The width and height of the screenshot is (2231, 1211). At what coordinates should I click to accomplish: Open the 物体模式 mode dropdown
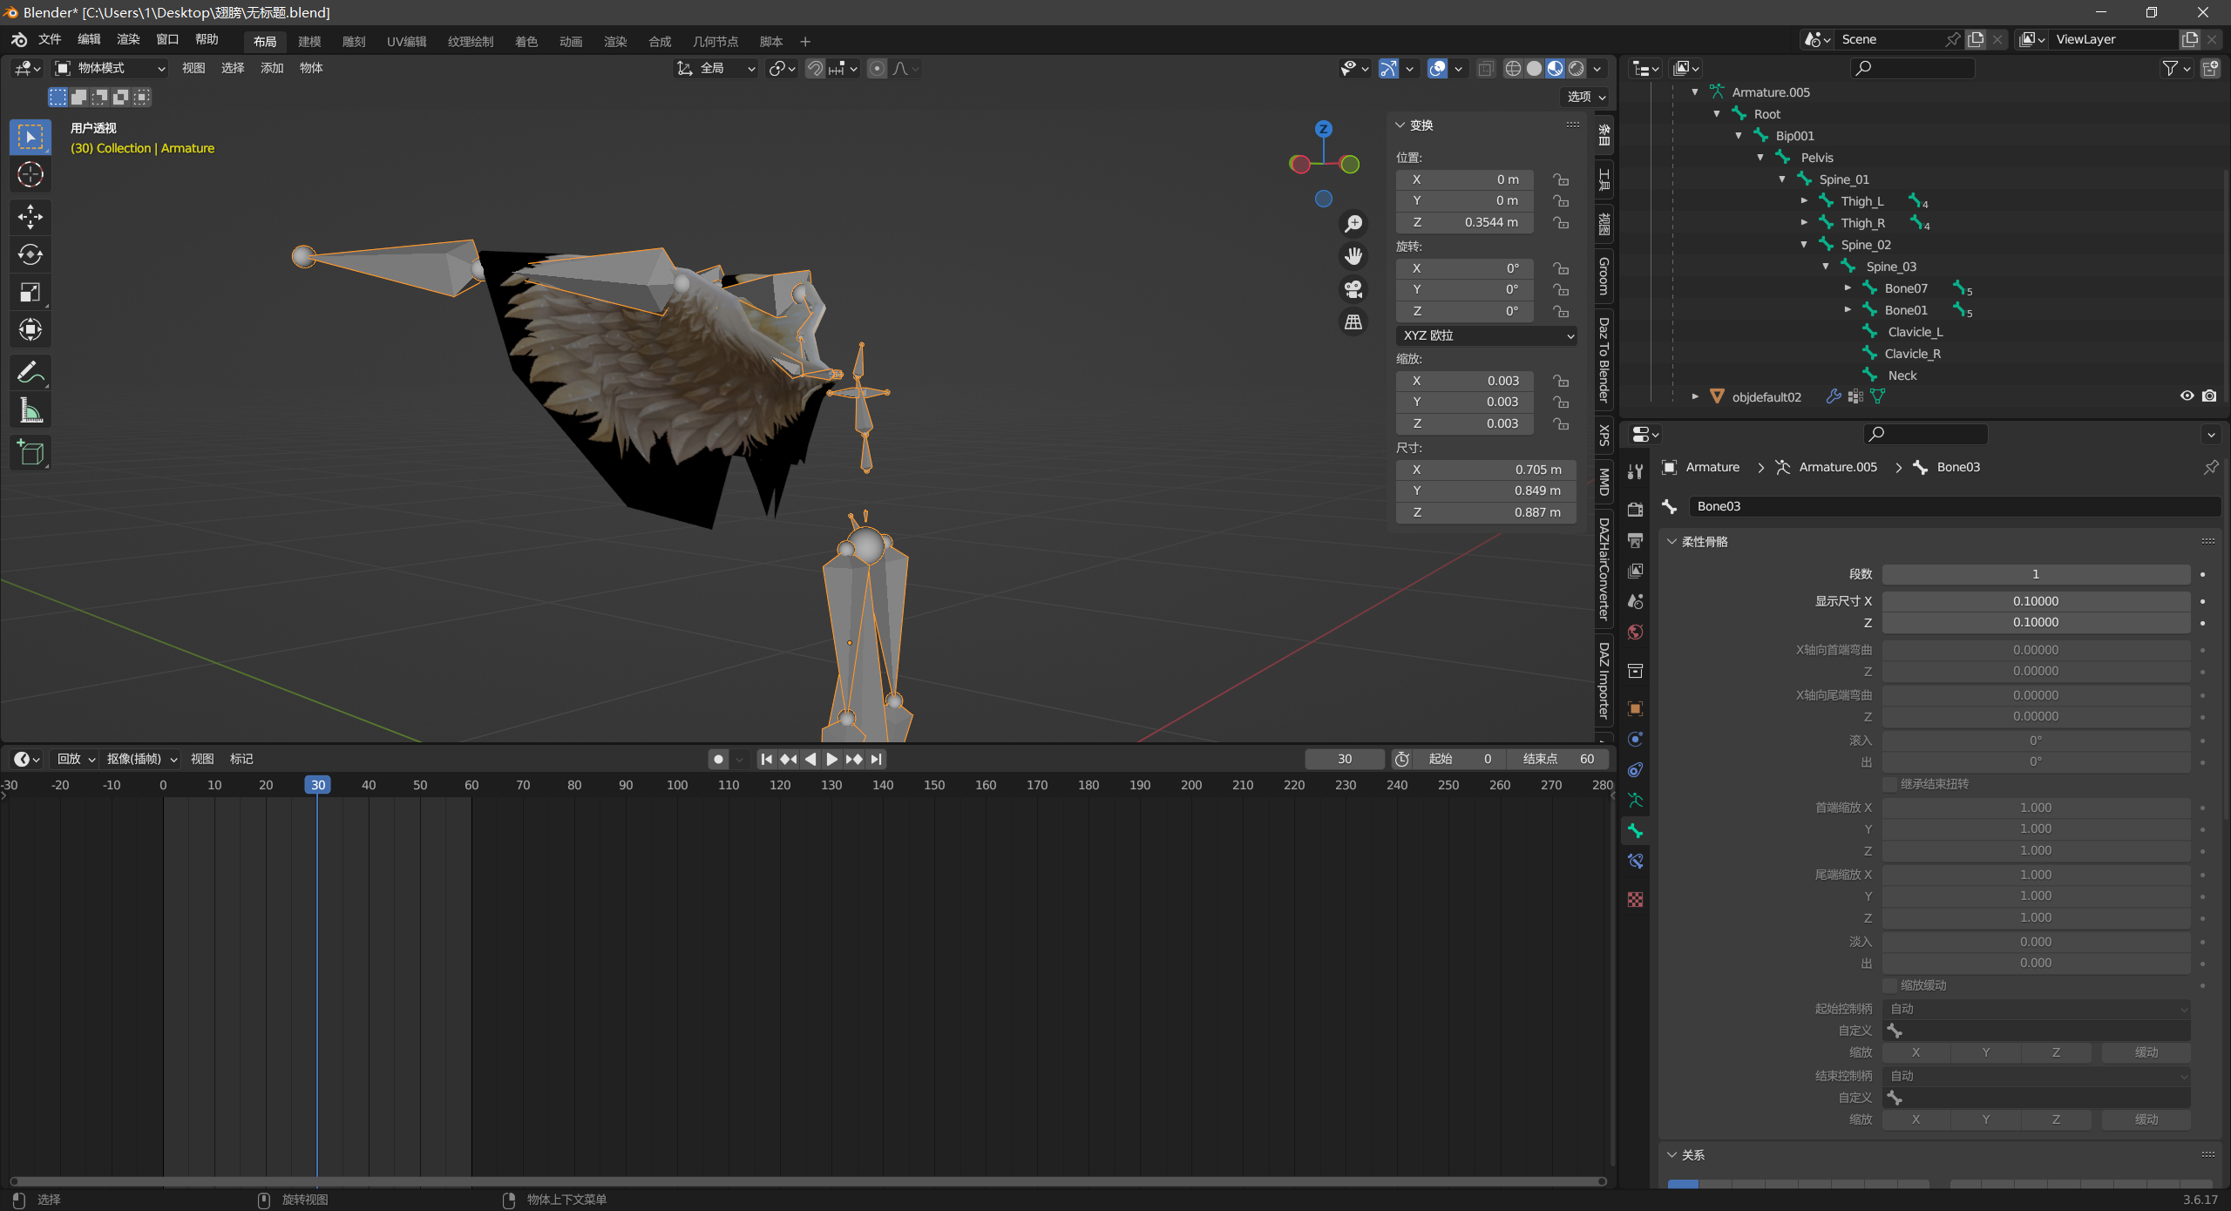click(111, 68)
